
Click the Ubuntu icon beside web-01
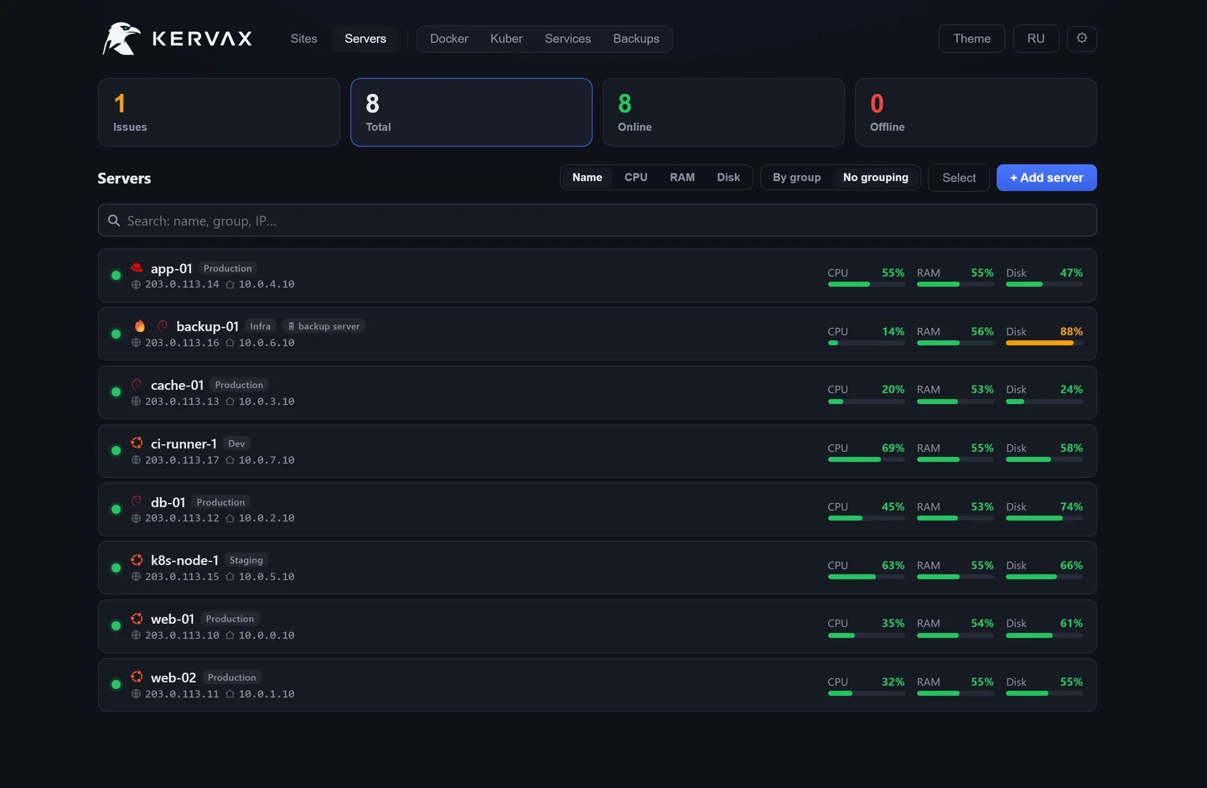(137, 619)
